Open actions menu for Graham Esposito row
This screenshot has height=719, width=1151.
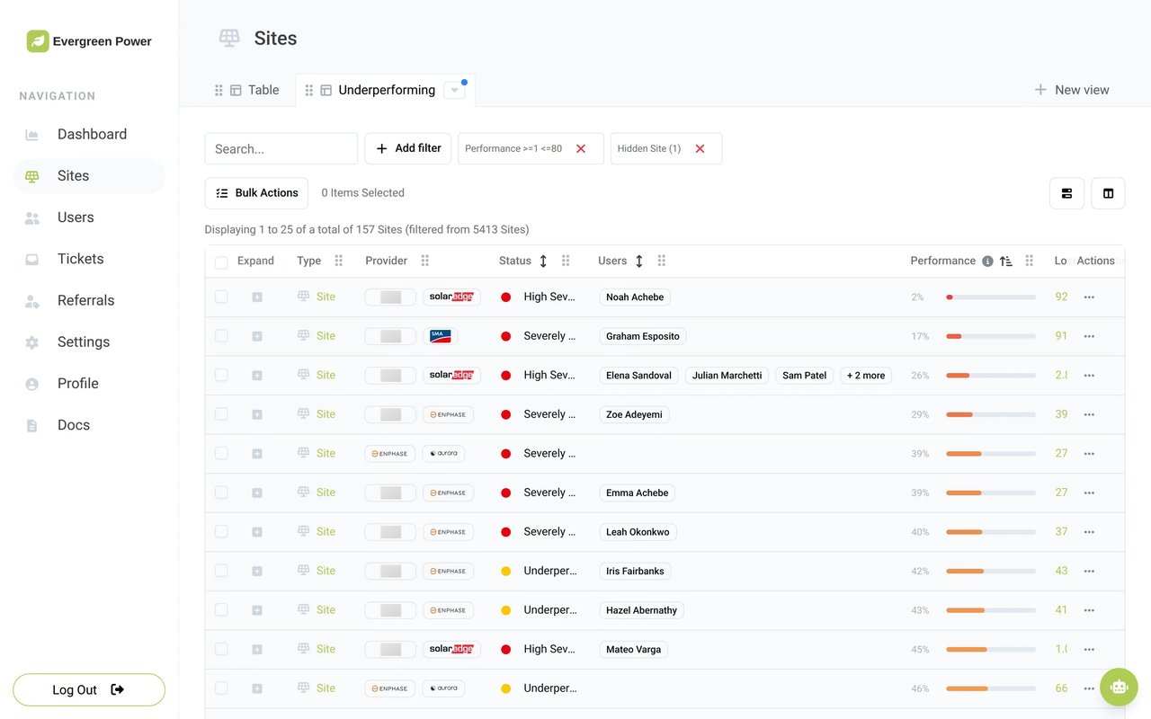[x=1089, y=336]
